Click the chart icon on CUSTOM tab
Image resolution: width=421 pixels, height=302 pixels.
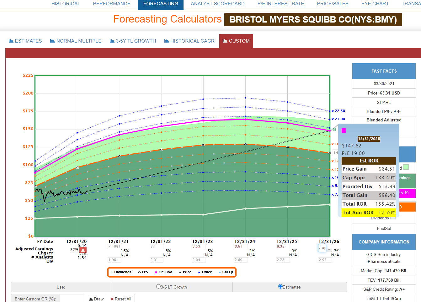click(225, 41)
